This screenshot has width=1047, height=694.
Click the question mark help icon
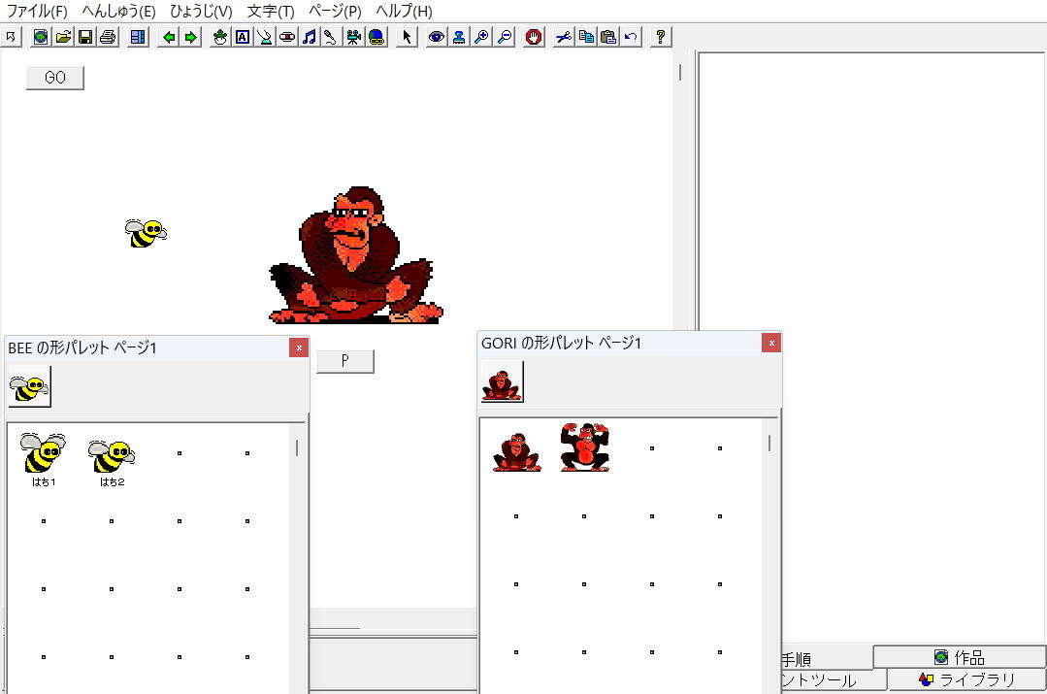661,38
